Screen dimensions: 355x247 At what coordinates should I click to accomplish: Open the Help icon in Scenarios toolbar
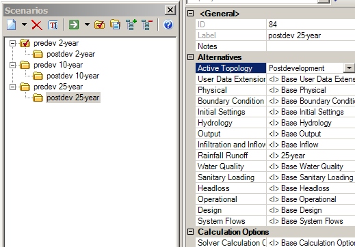(168, 25)
